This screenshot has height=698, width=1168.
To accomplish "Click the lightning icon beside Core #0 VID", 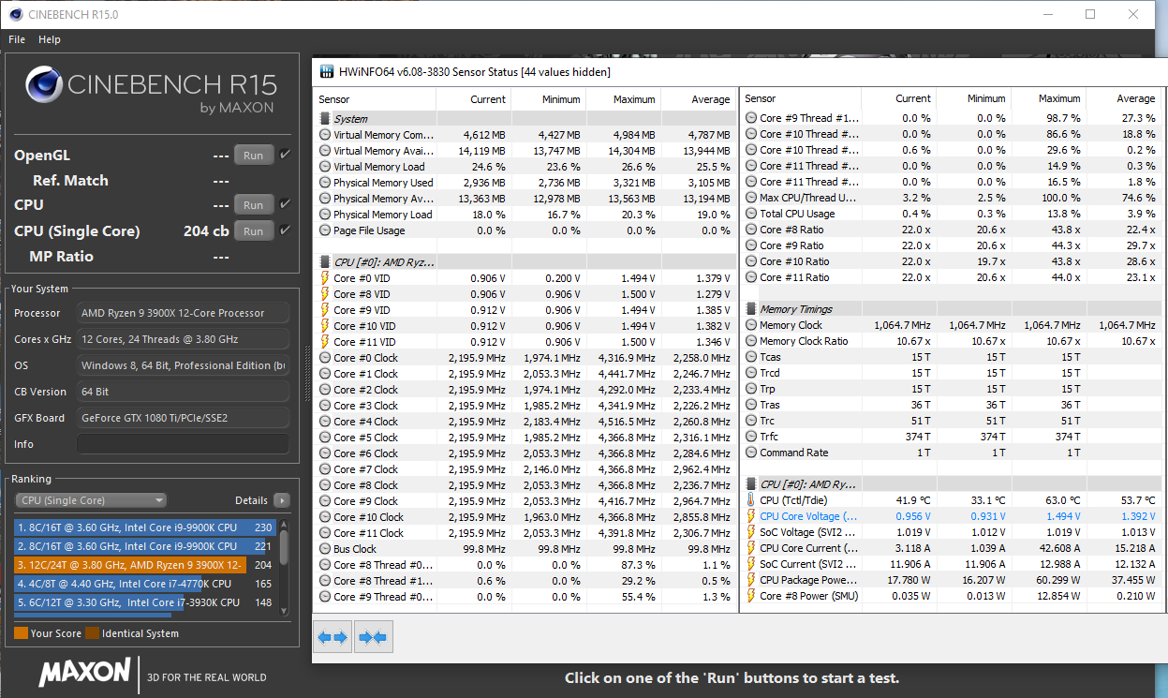I will pyautogui.click(x=325, y=278).
